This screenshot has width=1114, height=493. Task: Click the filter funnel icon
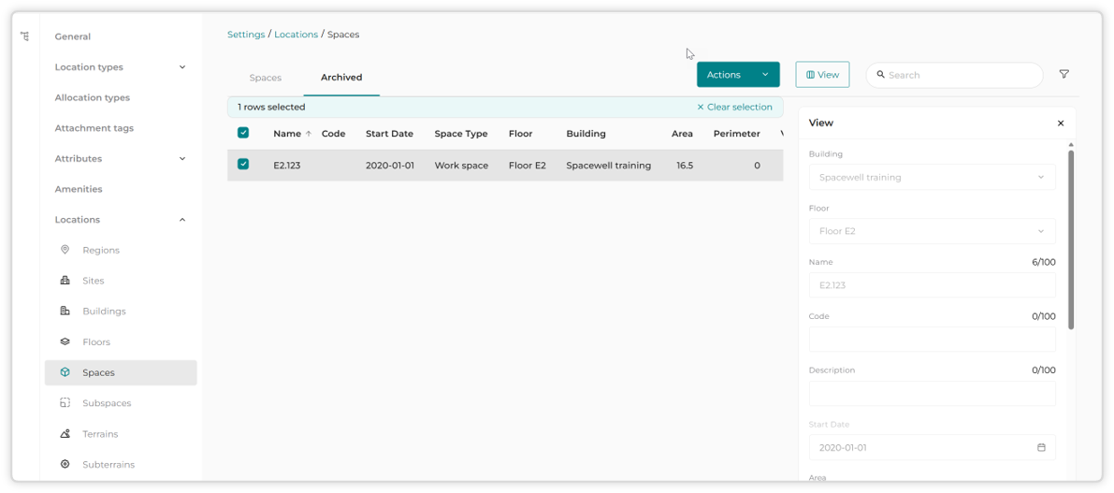[1063, 74]
